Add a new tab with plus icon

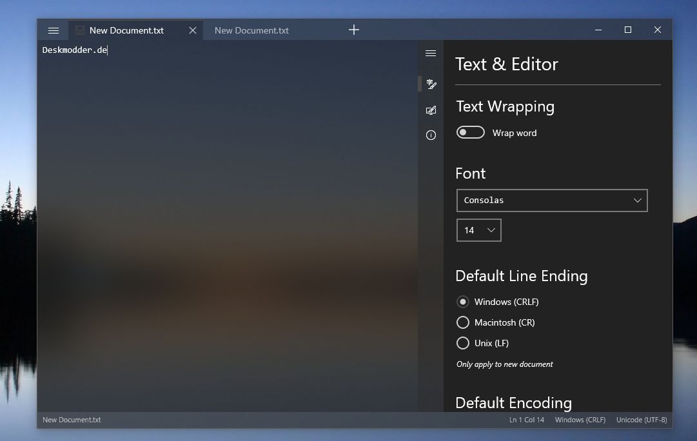(x=354, y=30)
